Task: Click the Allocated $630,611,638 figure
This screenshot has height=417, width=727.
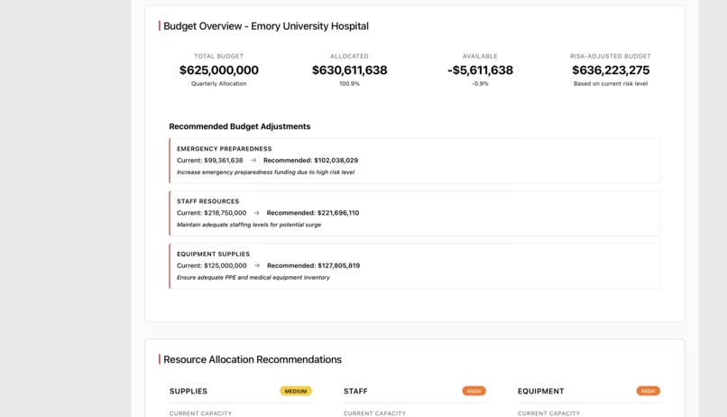Action: click(x=350, y=70)
